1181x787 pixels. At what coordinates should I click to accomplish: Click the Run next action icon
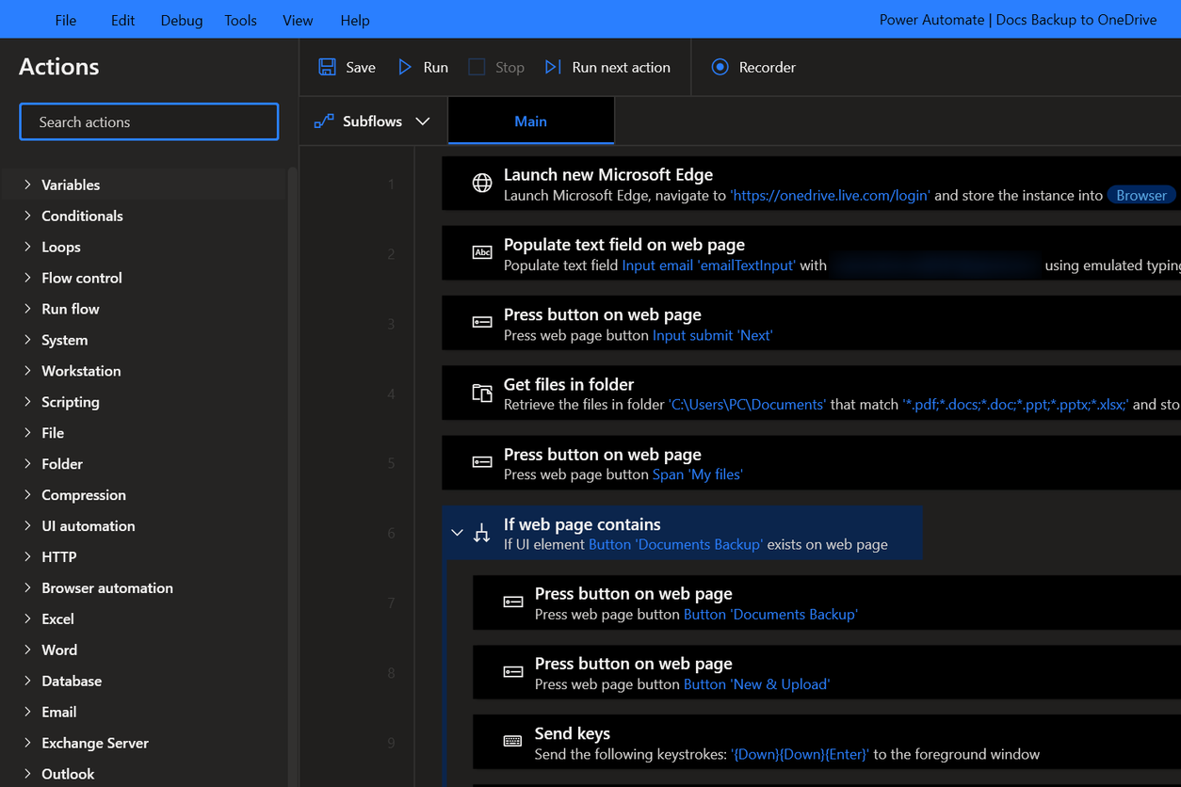click(x=553, y=67)
